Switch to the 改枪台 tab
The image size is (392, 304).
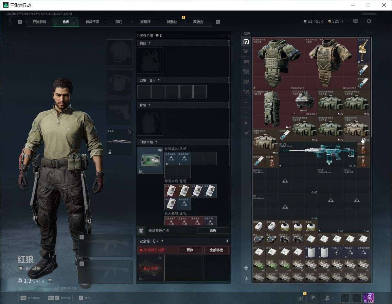(x=198, y=22)
